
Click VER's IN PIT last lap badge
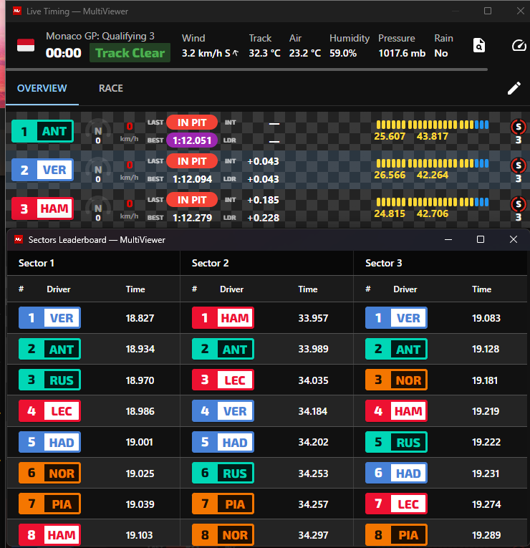192,161
